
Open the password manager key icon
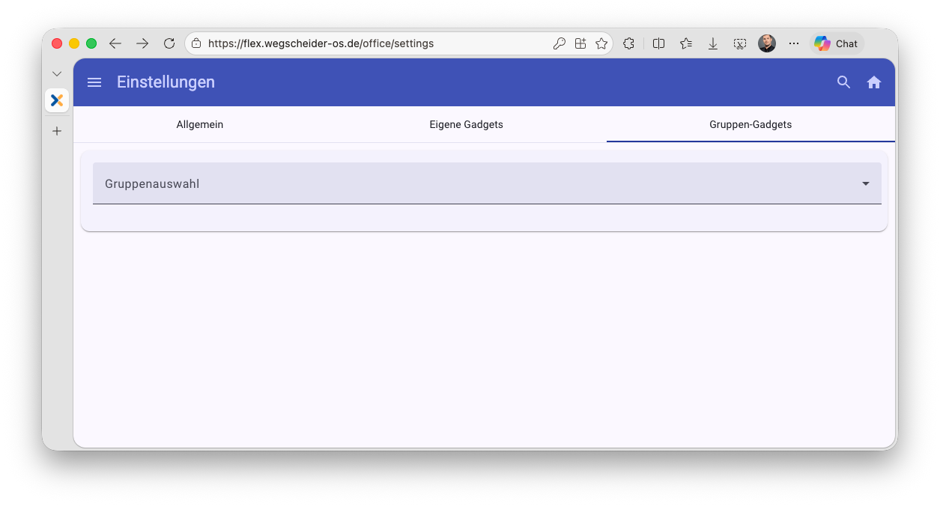[559, 43]
